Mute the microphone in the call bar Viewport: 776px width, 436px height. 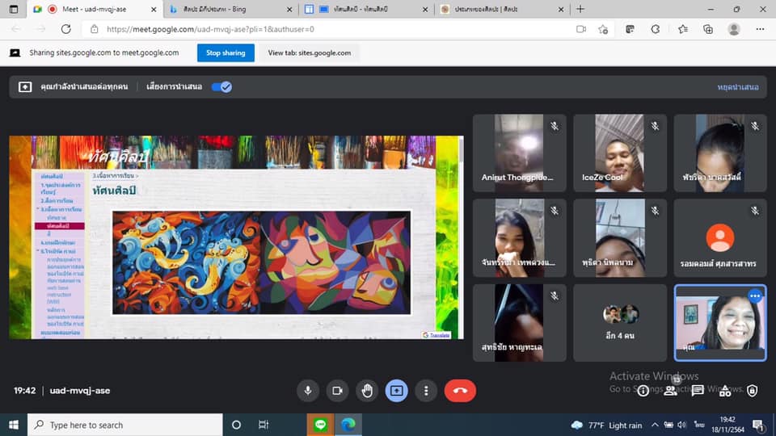click(307, 391)
